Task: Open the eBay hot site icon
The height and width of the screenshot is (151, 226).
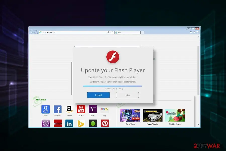Action: tap(104, 109)
